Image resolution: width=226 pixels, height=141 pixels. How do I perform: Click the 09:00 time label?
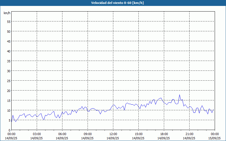click(88, 134)
